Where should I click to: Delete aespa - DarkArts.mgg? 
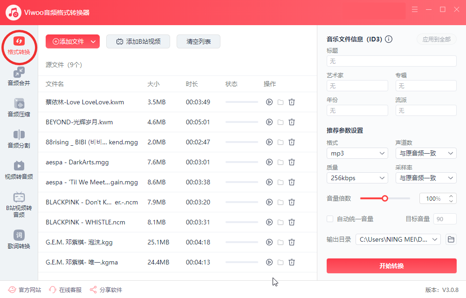click(292, 162)
